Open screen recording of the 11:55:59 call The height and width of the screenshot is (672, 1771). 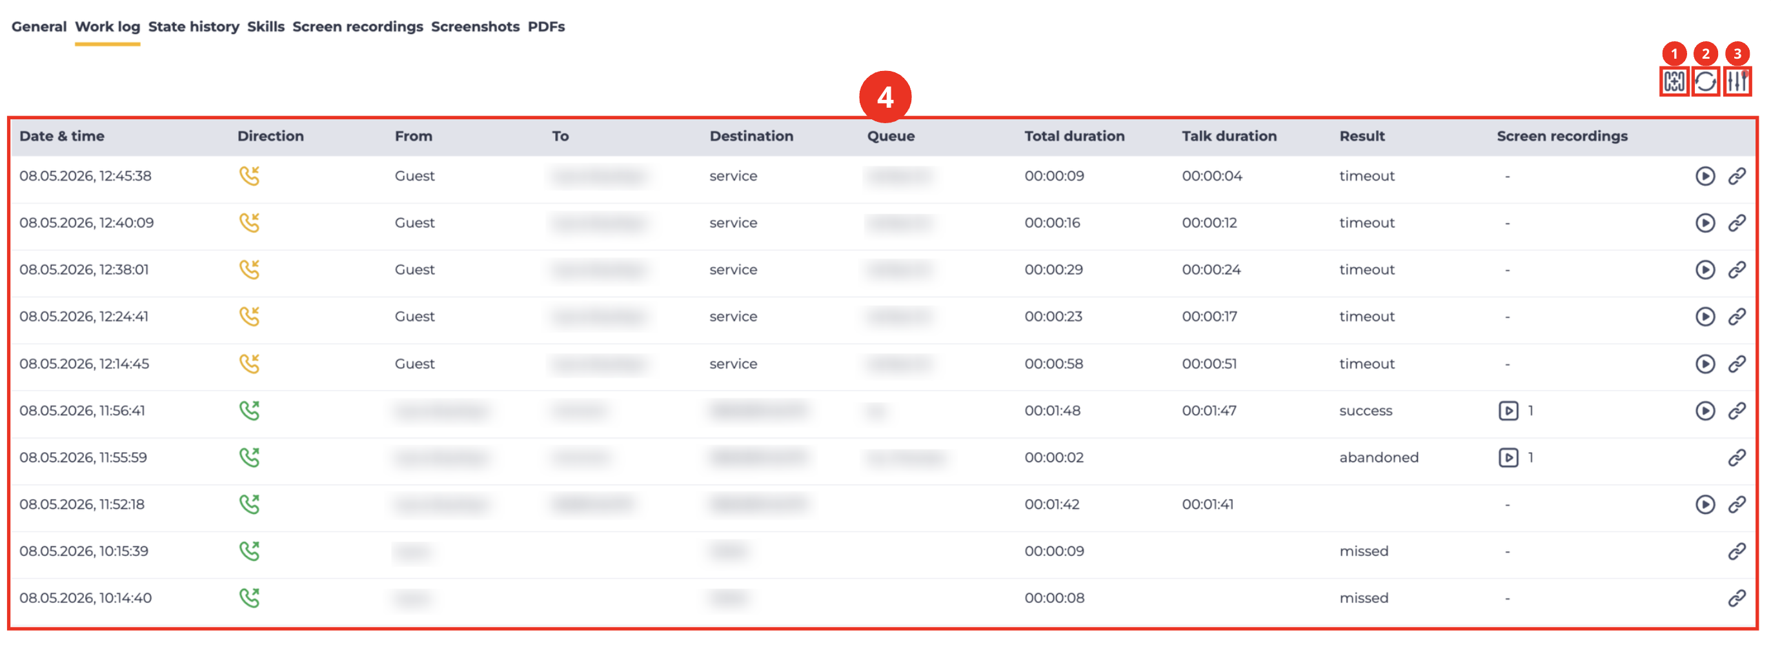pyautogui.click(x=1508, y=458)
